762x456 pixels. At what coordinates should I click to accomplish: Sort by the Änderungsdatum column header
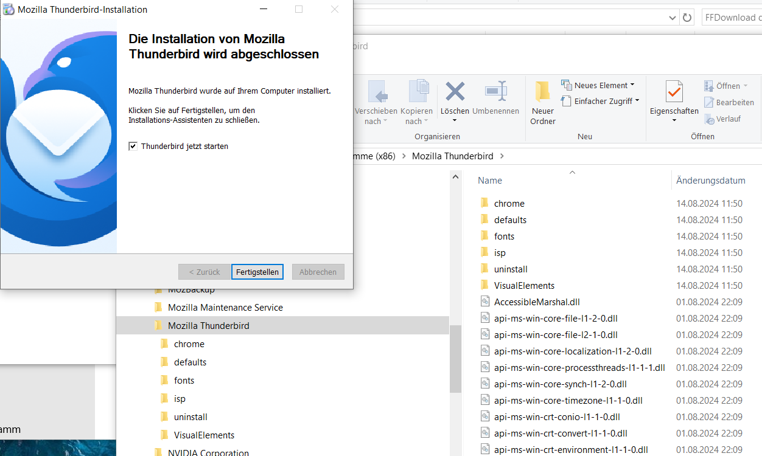(710, 181)
